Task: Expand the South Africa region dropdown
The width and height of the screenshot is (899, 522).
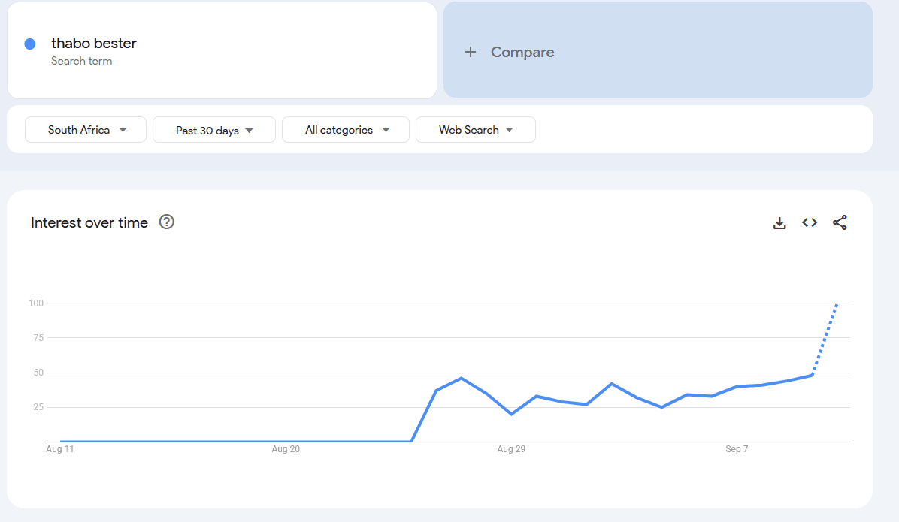Action: [86, 130]
